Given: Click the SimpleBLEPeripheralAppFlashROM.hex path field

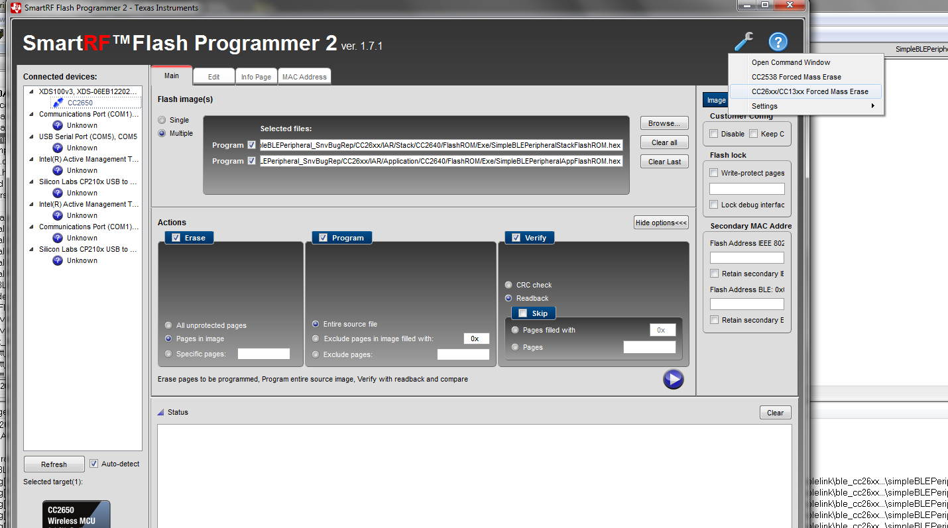Looking at the screenshot, I should (441, 161).
